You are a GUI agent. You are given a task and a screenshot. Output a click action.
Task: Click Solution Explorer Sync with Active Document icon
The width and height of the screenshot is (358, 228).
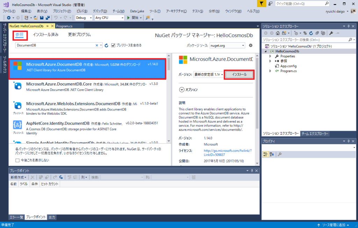click(305, 33)
